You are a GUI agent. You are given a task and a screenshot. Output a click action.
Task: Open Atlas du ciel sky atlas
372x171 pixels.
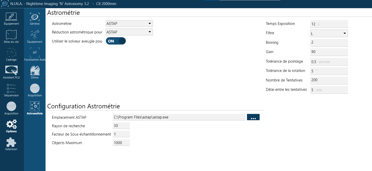(11, 37)
